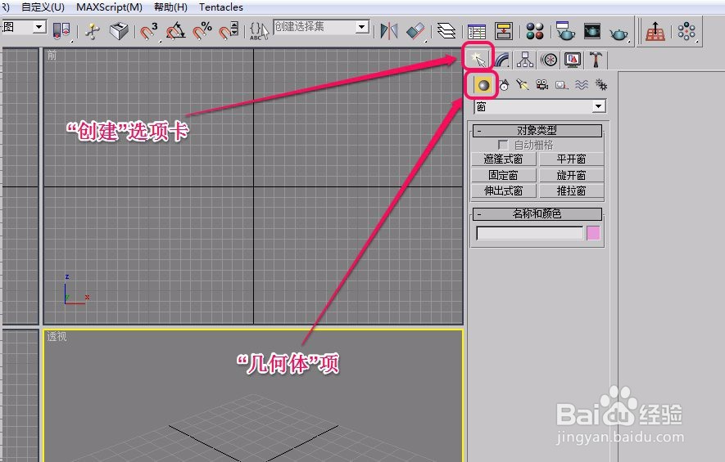Open the Schematic View icon
Screen dimensions: 725x462
(x=504, y=31)
